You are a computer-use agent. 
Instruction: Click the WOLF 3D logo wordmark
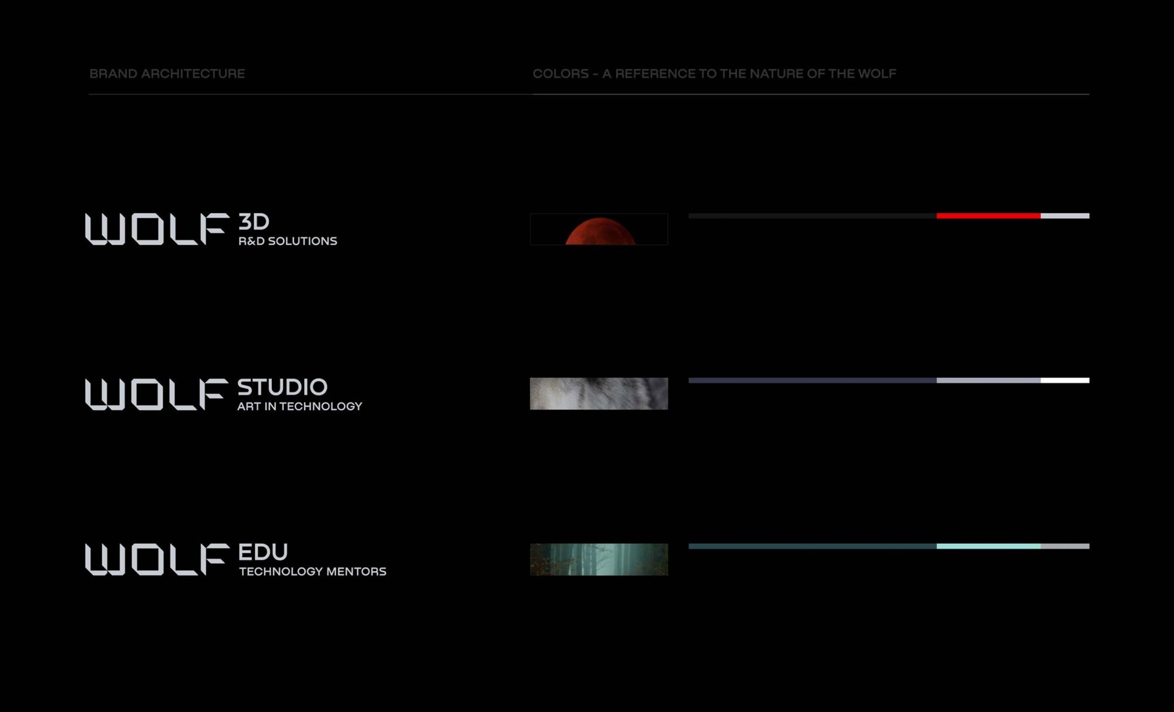tap(157, 229)
